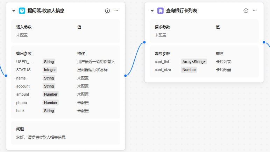This screenshot has height=152, width=270.
Task: Open more options menu of 查询银行卡列表 node
Action: pos(255,11)
